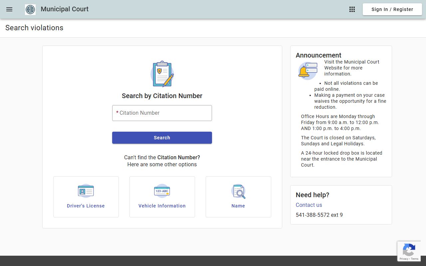Click 'Here are some other options' text
The image size is (426, 266).
click(x=162, y=164)
